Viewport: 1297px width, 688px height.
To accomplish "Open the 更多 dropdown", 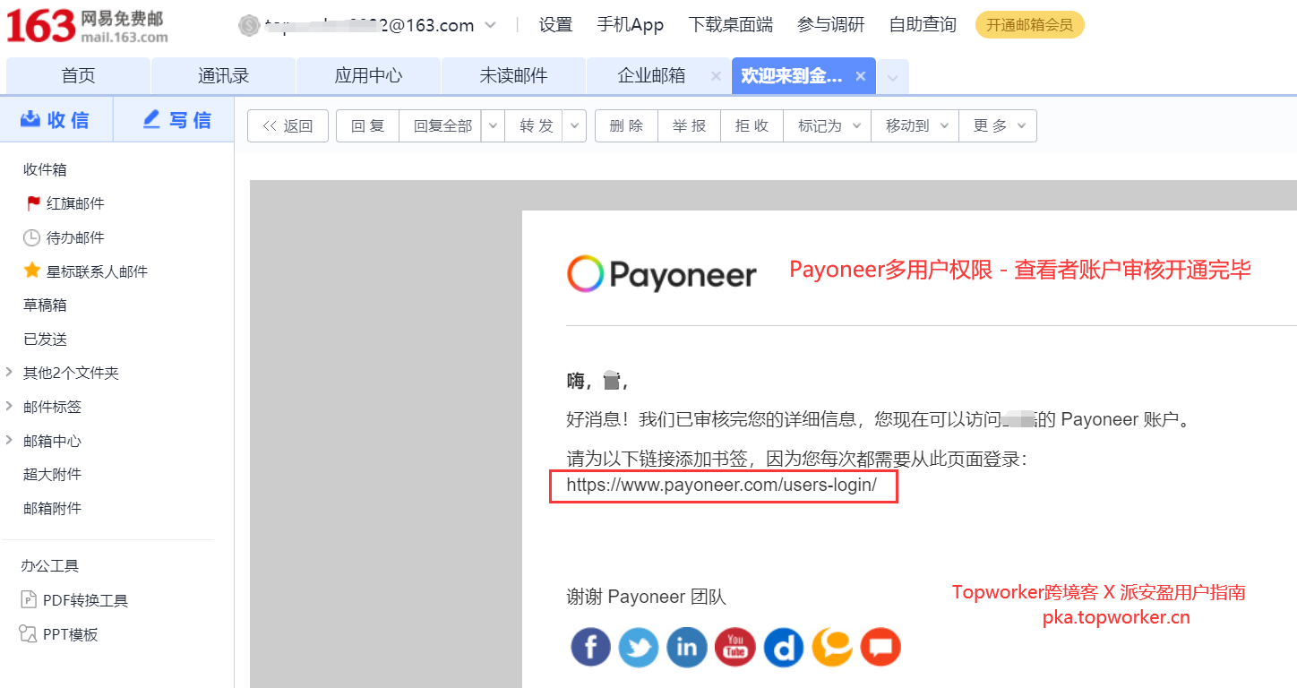I will [998, 126].
